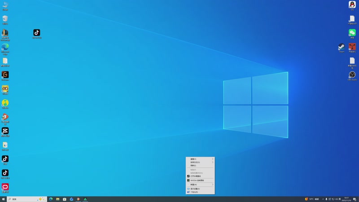
Task: Select the orange G-logo app desktop icon
Action: [x=5, y=76]
